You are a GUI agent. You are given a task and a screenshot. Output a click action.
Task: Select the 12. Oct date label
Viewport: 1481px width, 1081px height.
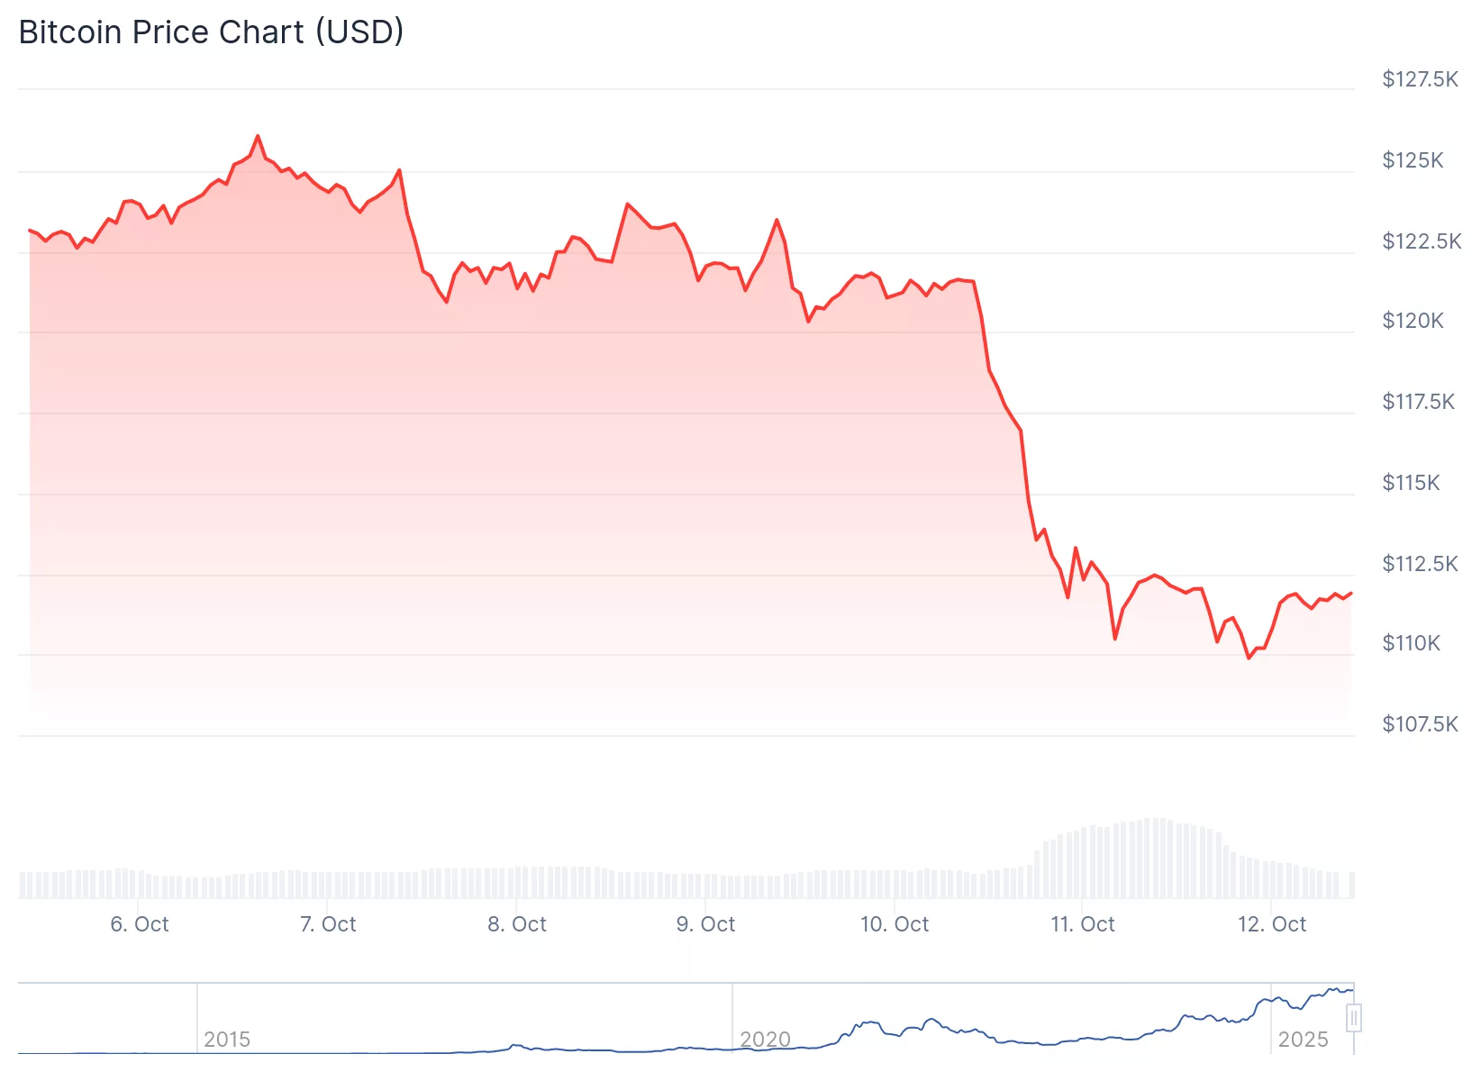coord(1272,924)
